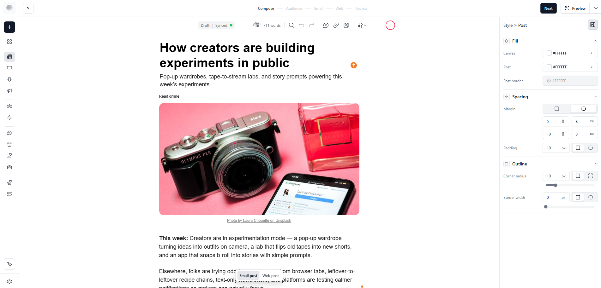601x288 pixels.
Task: Open the website monitor icon in sidebar
Action: (9, 68)
